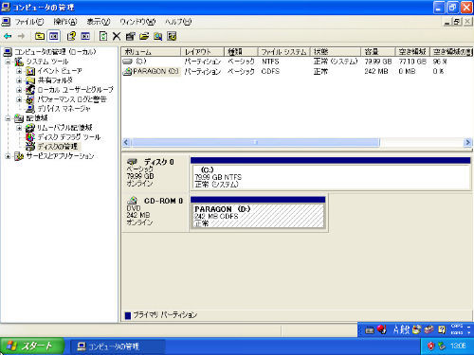474x355 pixels.
Task: Open the 操作(A) menu
Action: click(65, 22)
